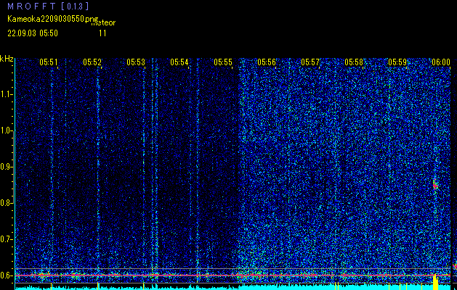Click the date stamp 22.09.03 05:50
The width and height of the screenshot is (457, 290).
[x=33, y=33]
